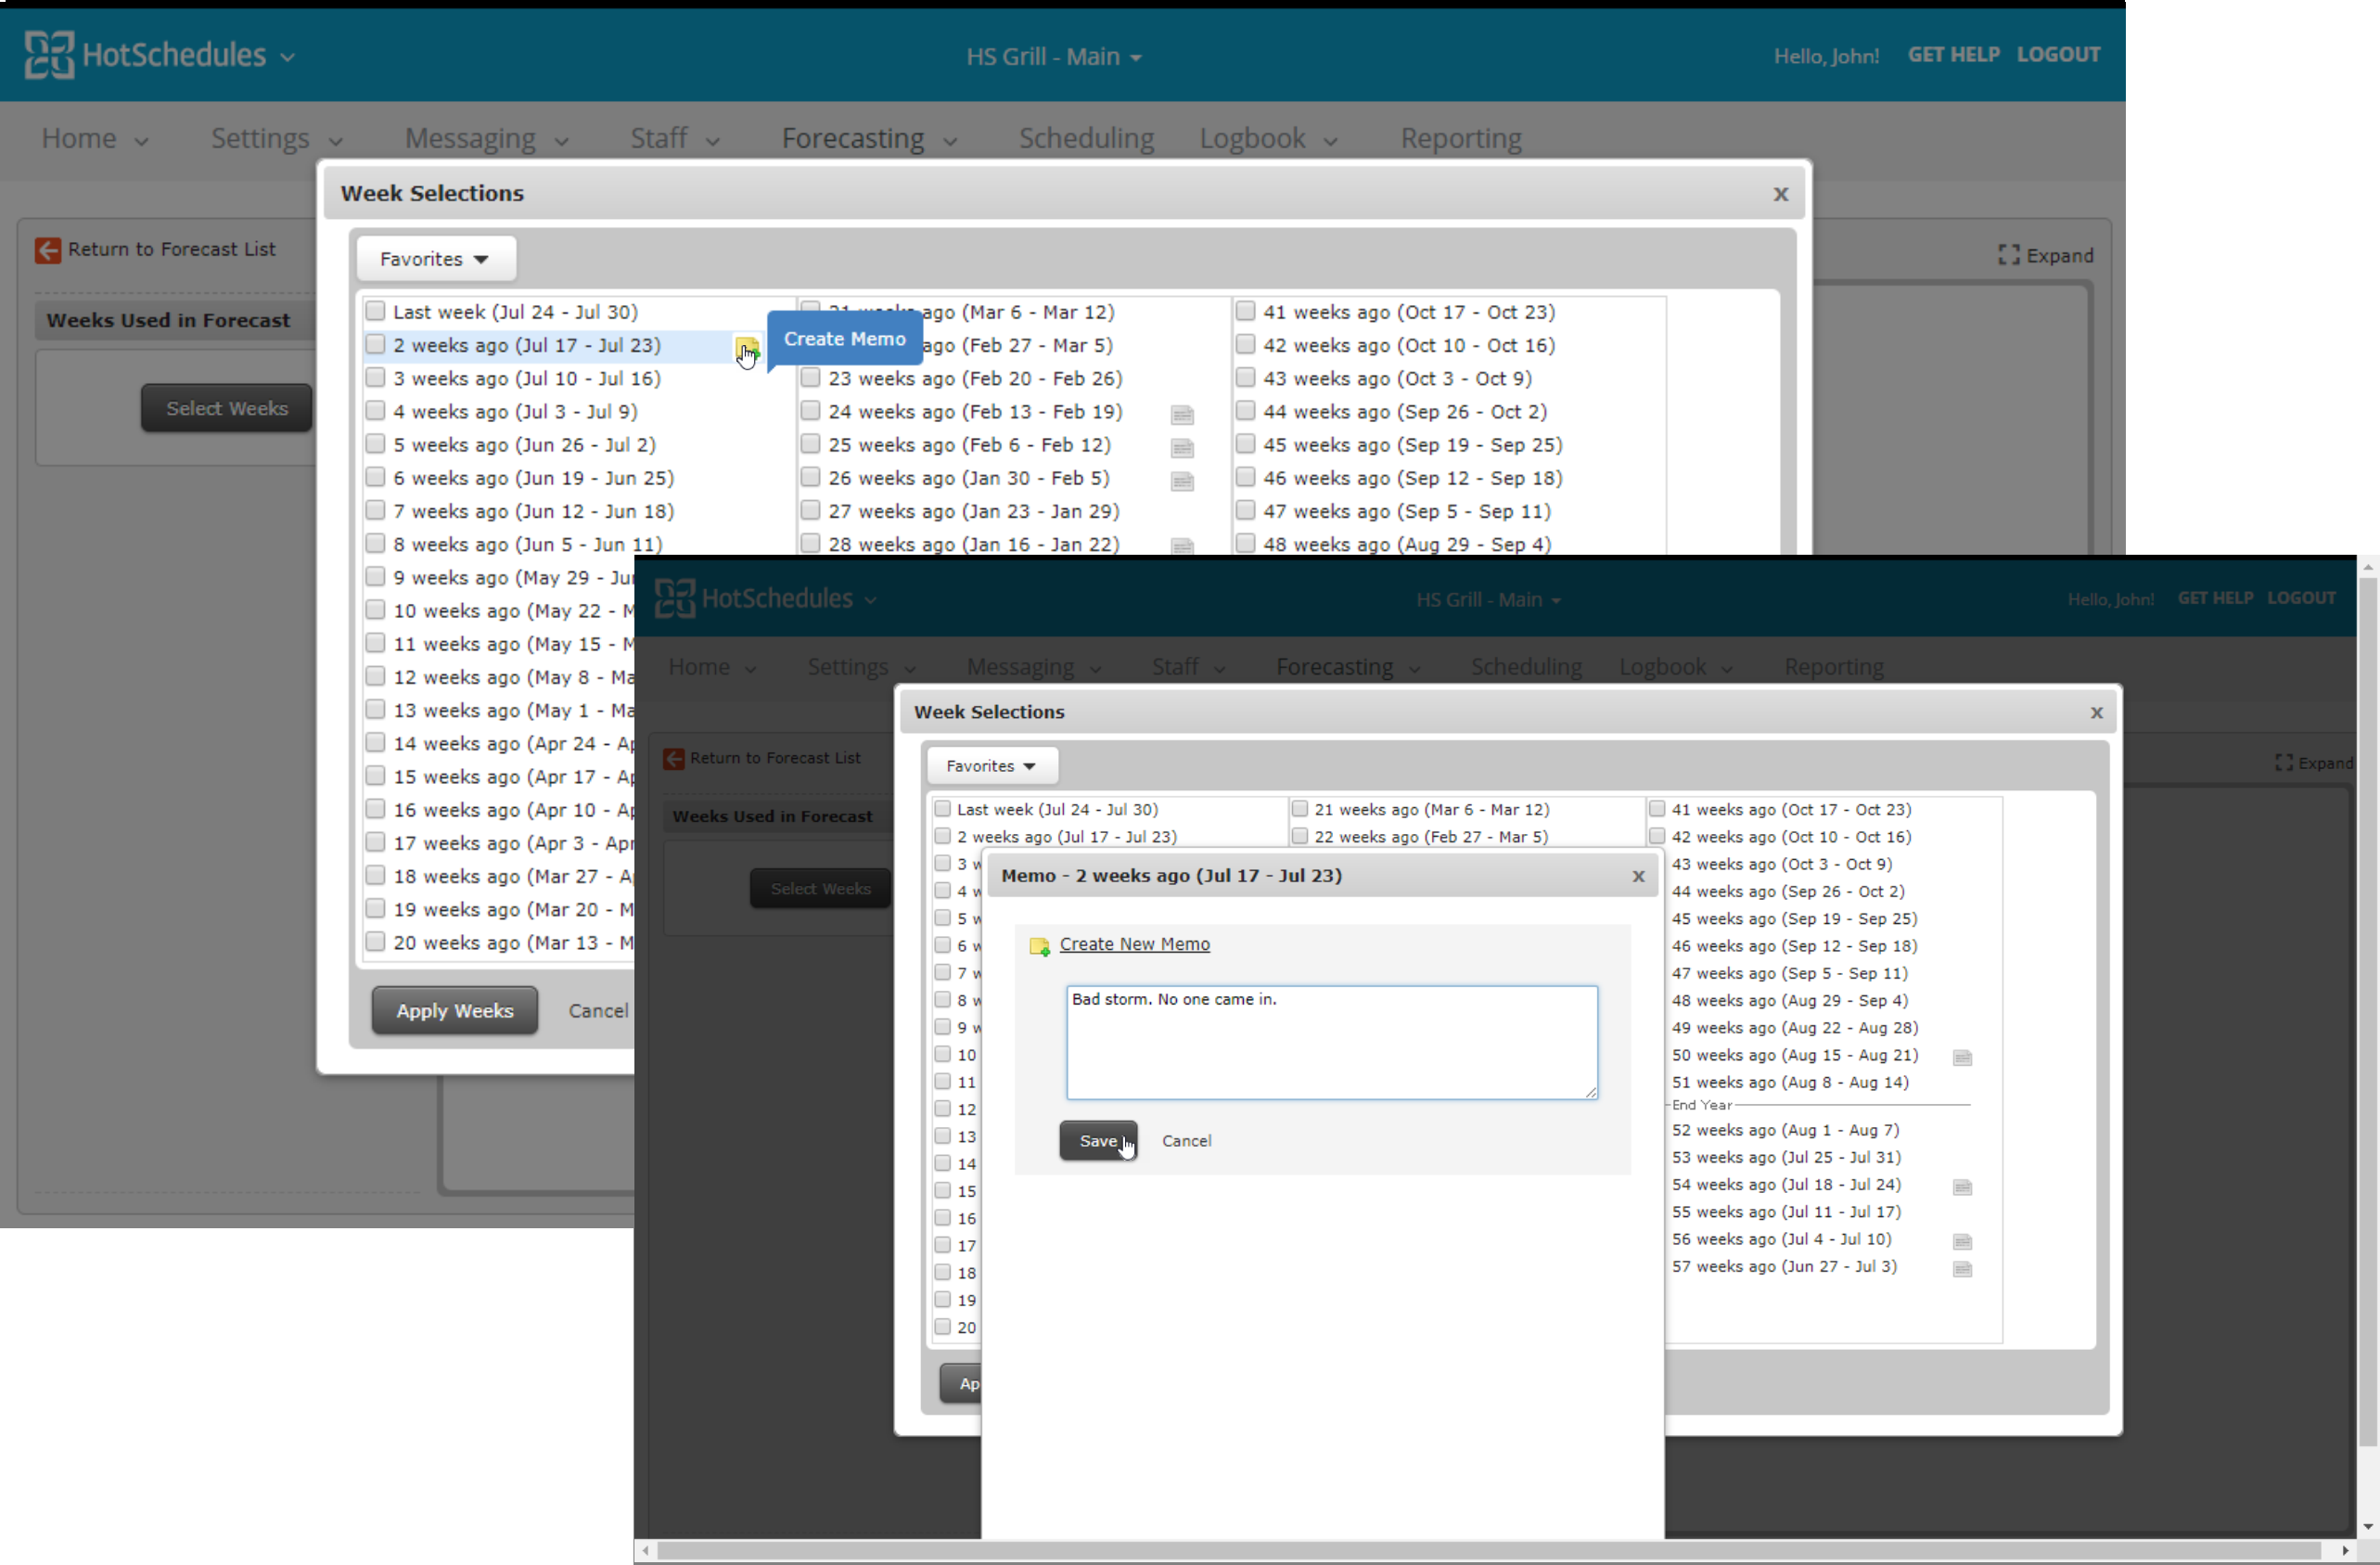The height and width of the screenshot is (1565, 2380).
Task: Click the memo text area
Action: (x=1331, y=1042)
